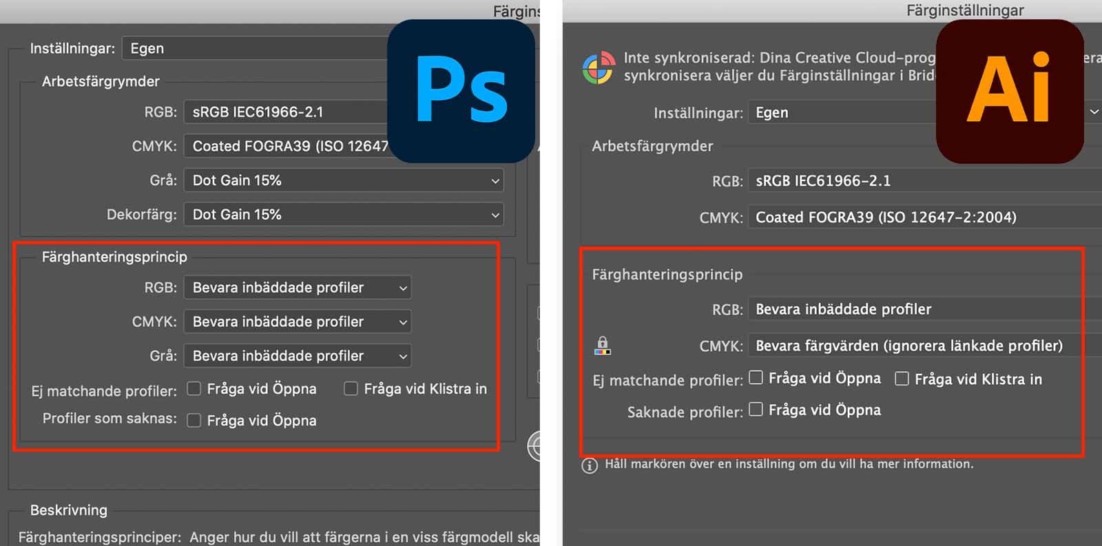Screen dimensions: 1102x546
Task: Click the Illustrator Färghanteringsprincip section heading
Action: coord(667,274)
